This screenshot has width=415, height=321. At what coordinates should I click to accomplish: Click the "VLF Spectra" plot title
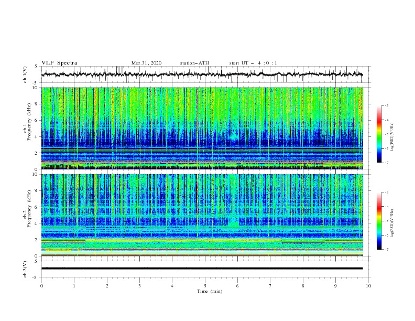(59, 63)
